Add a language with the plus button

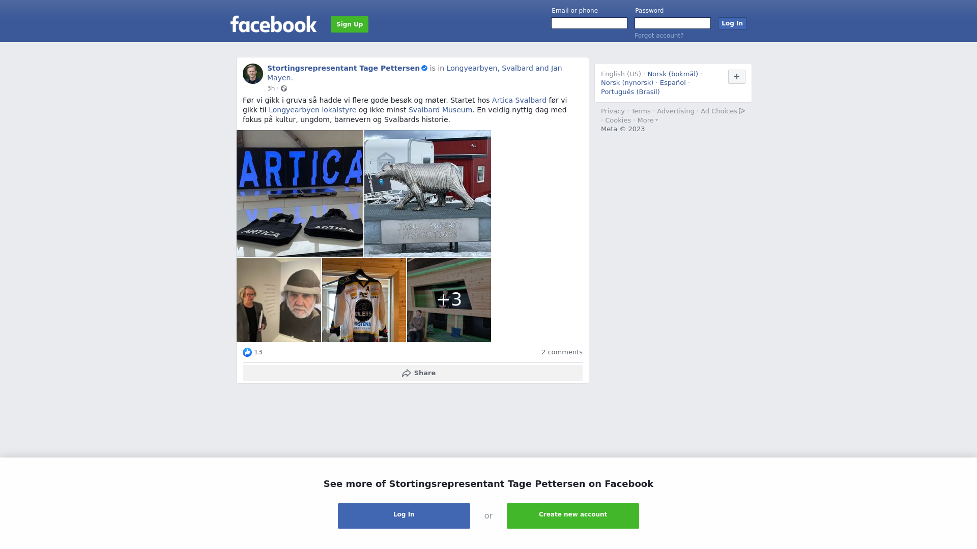coord(737,77)
